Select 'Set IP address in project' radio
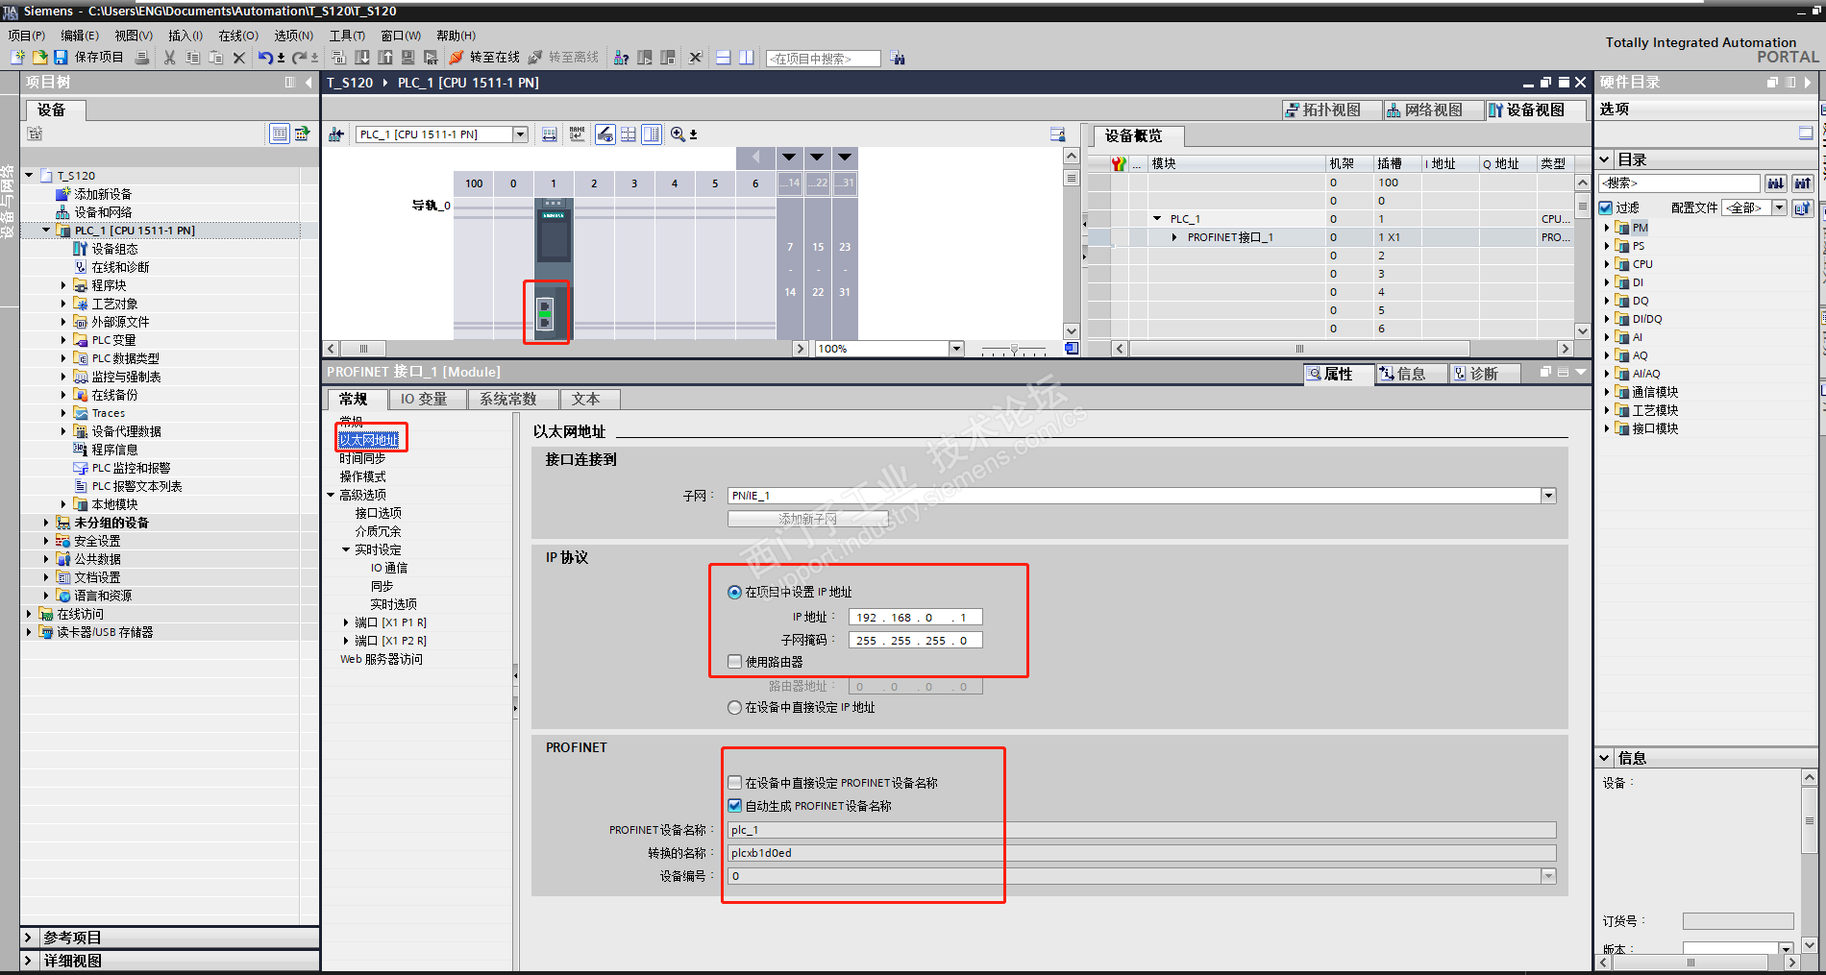The image size is (1826, 975). pyautogui.click(x=734, y=593)
